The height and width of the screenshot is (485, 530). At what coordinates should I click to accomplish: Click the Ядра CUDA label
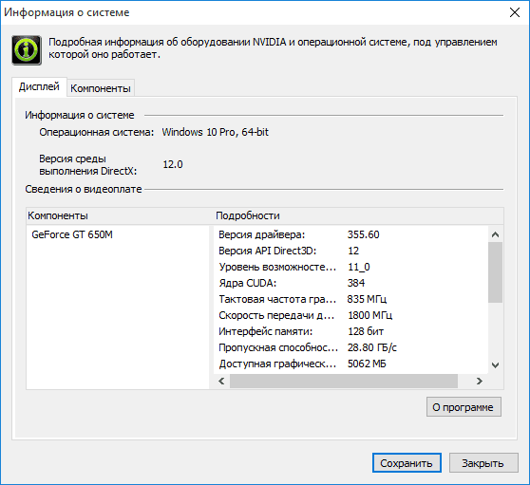247,283
